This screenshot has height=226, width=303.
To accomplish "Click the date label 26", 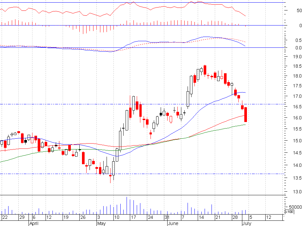I will pos(83,217).
